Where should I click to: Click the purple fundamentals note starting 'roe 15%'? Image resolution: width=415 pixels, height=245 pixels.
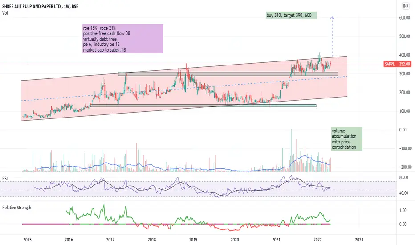coord(122,39)
